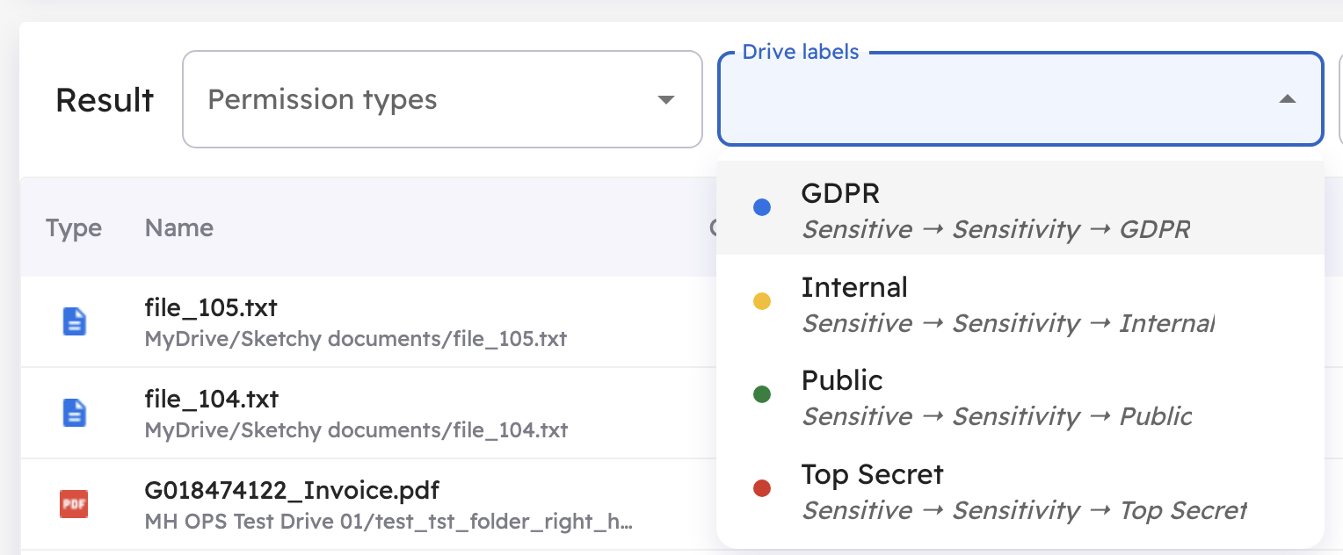Click the 'Sensitive → Sensitivity → GDPR' path text
The height and width of the screenshot is (555, 1343).
click(x=996, y=230)
